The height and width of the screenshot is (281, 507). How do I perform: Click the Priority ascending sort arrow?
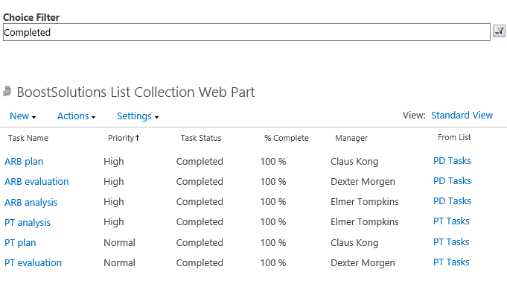(138, 138)
